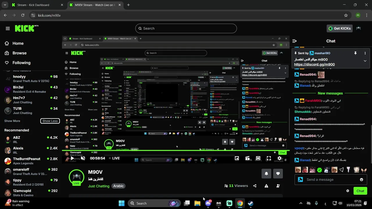The width and height of the screenshot is (372, 209).
Task: Go to Home in the sidebar
Action: (18, 43)
